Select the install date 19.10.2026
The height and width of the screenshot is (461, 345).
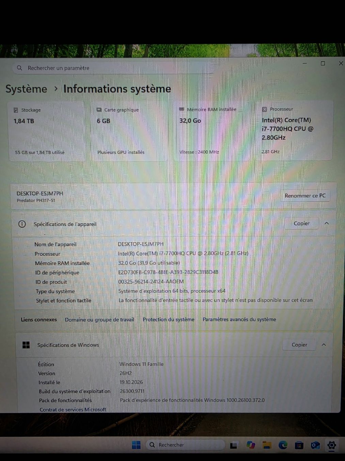pyautogui.click(x=131, y=382)
